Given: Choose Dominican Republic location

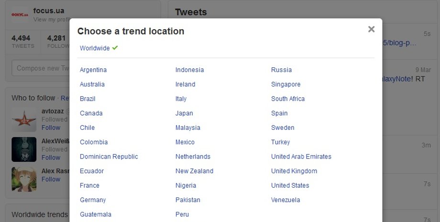Looking at the screenshot, I should pos(109,157).
